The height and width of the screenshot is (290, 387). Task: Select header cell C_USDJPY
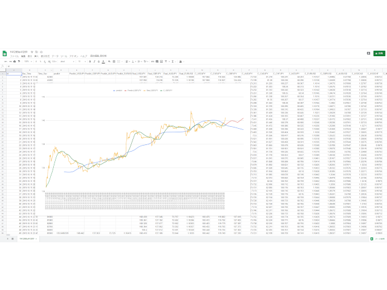point(202,74)
